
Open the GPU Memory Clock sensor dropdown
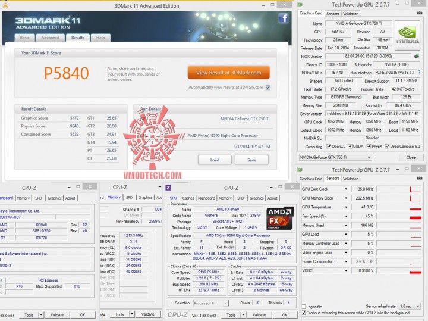[x=346, y=198]
